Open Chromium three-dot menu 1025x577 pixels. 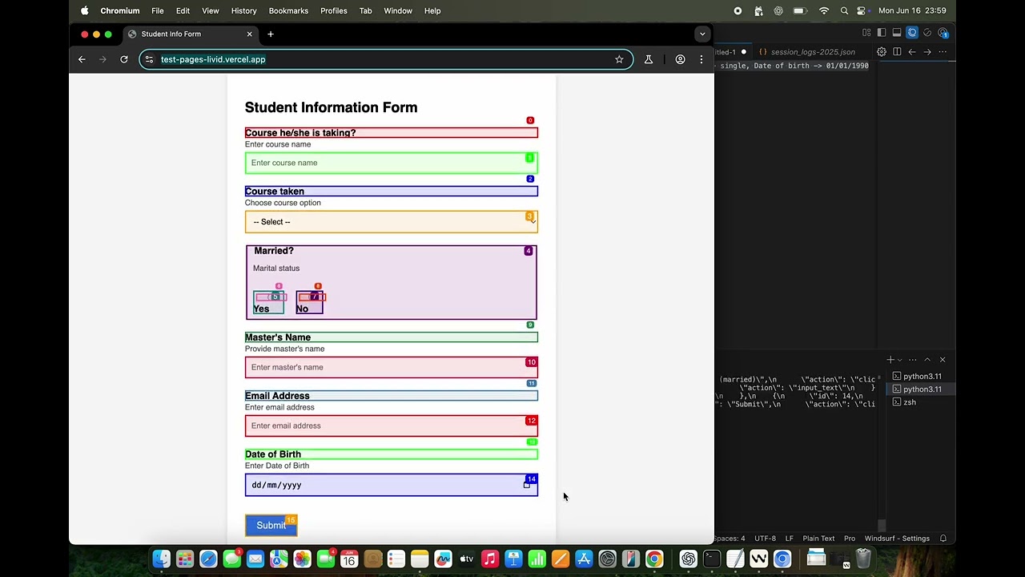701,59
